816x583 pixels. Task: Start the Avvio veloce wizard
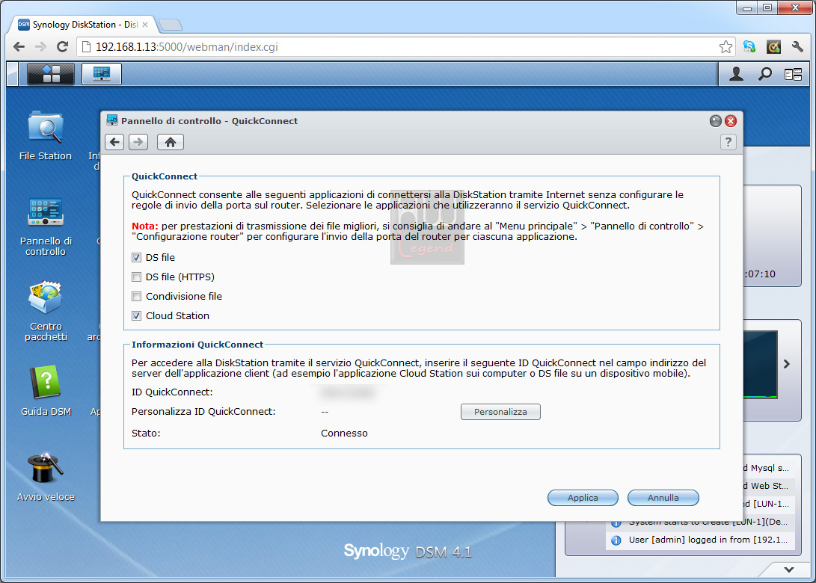pyautogui.click(x=46, y=477)
